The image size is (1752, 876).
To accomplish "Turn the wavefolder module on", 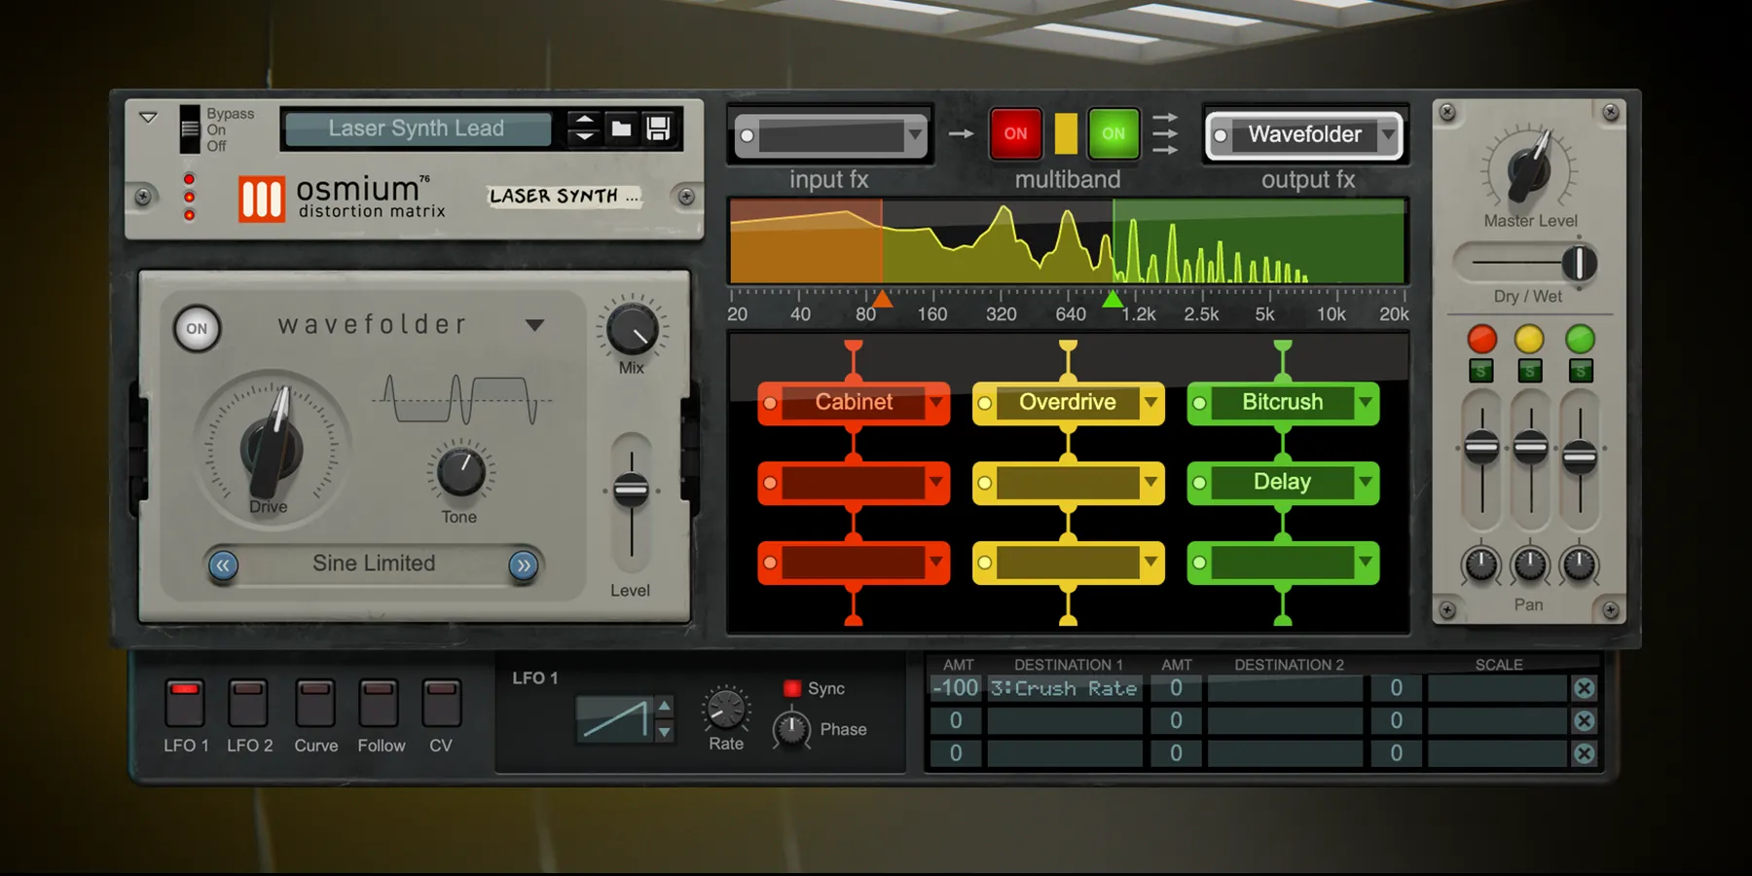I will pyautogui.click(x=196, y=329).
